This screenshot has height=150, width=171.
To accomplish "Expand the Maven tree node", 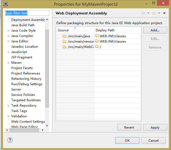I will click(x=8, y=63).
